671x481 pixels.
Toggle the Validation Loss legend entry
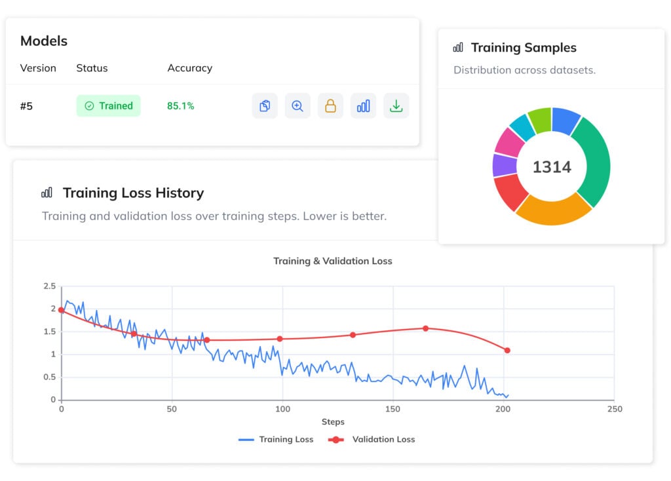click(x=372, y=439)
